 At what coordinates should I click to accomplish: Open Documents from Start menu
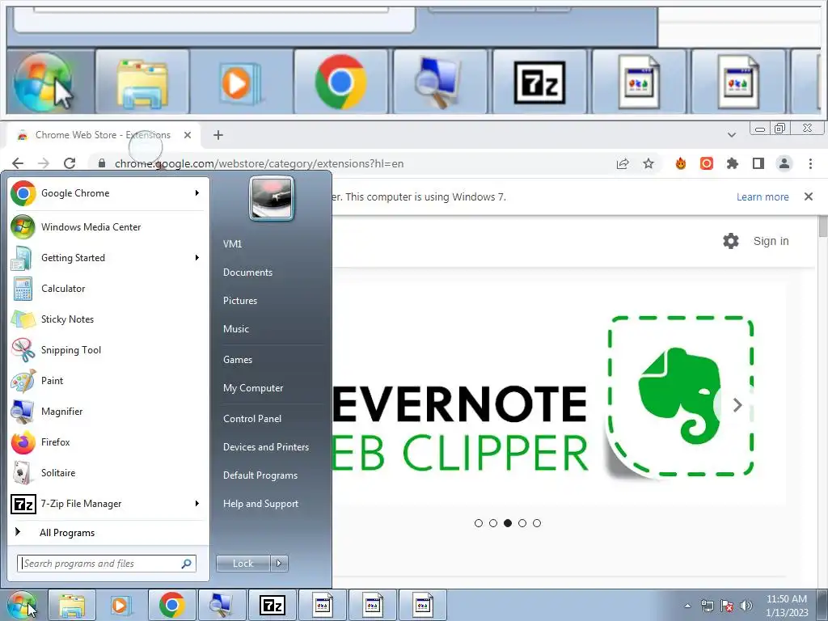247,272
